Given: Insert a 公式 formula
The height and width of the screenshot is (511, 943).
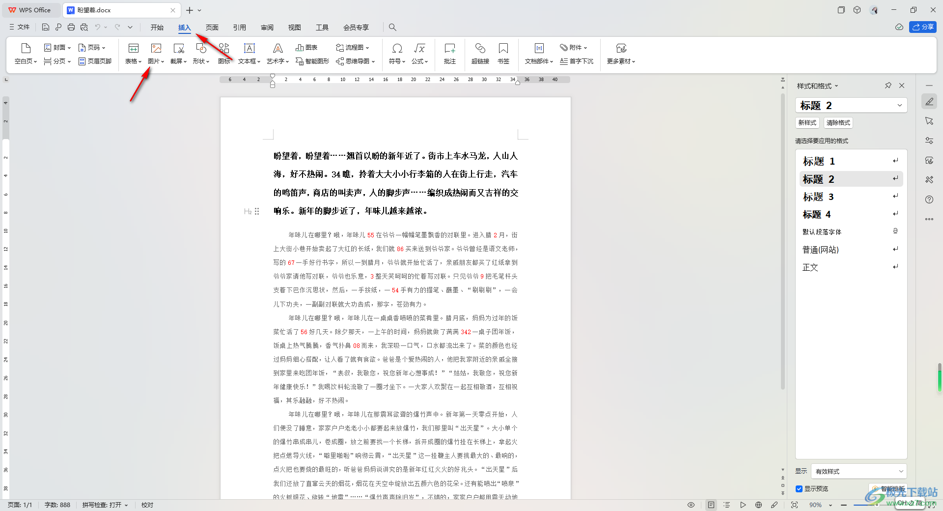Looking at the screenshot, I should pos(419,54).
